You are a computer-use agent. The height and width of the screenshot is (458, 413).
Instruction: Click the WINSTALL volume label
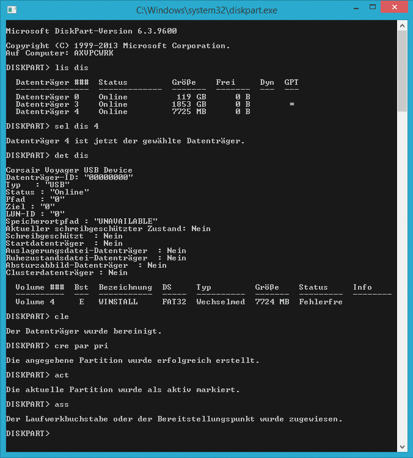[118, 302]
